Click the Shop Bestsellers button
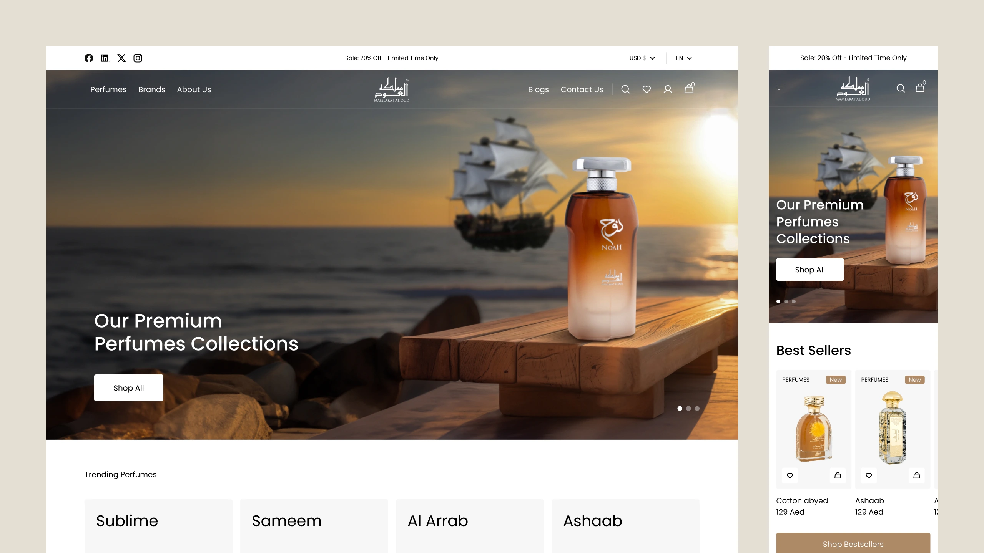Image resolution: width=984 pixels, height=553 pixels. pos(853,544)
